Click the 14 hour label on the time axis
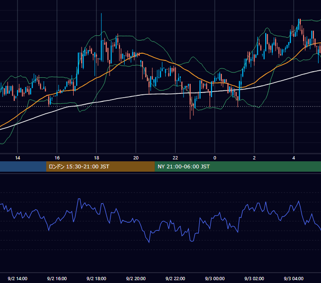 coord(17,158)
